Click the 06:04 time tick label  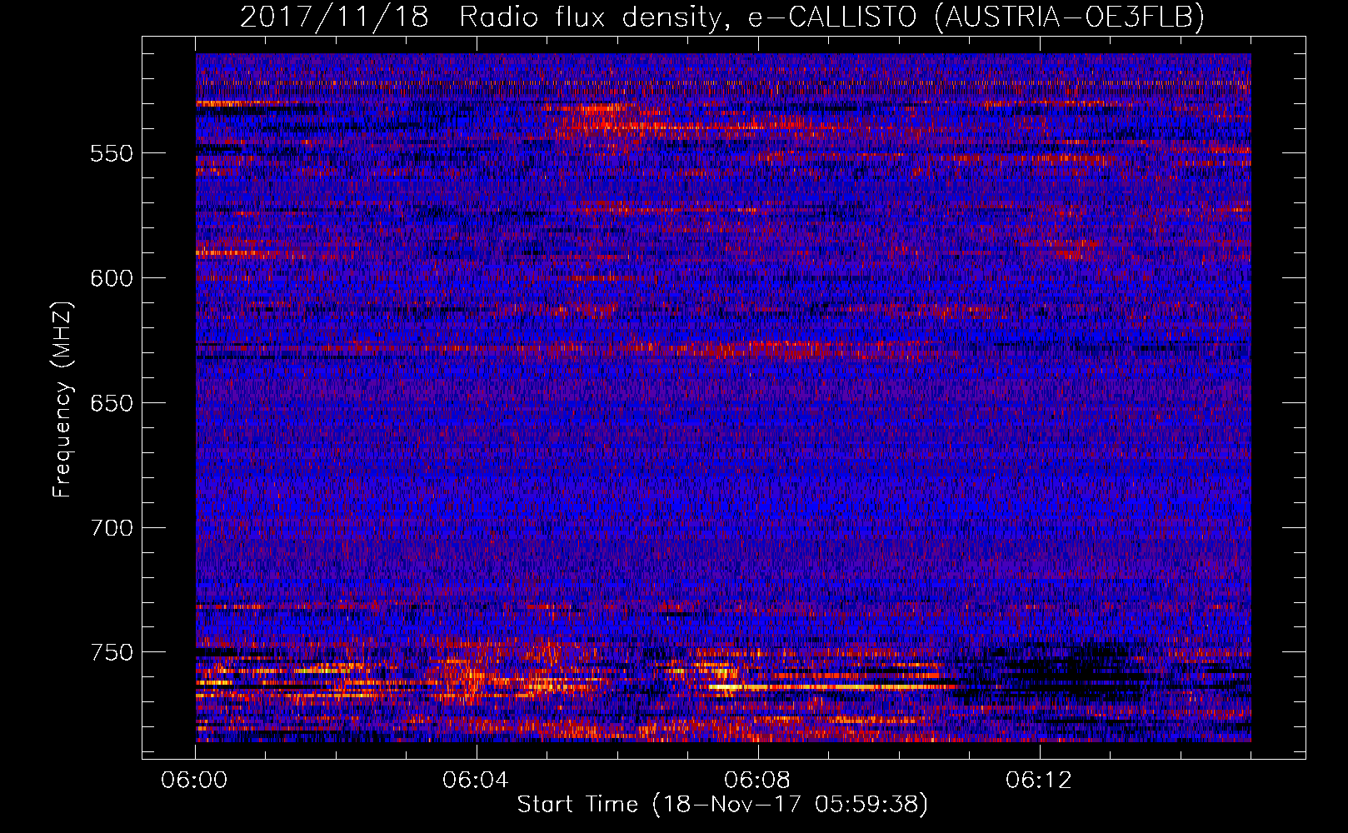pyautogui.click(x=476, y=780)
